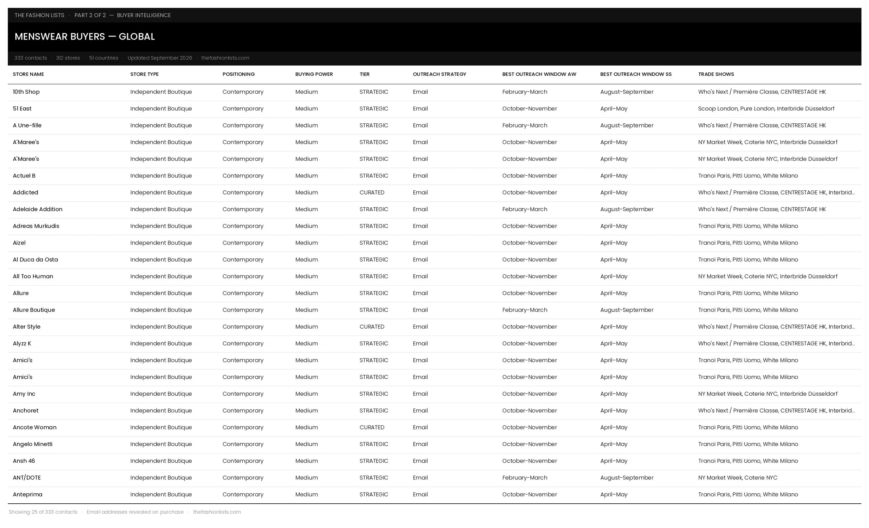Select the "Adreas Murkudis" store name
869x528 pixels.
tap(36, 226)
